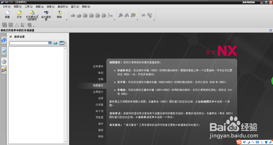Click the green return arrow in history panel
Screen dimensions: 273x145
pyautogui.click(x=55, y=43)
